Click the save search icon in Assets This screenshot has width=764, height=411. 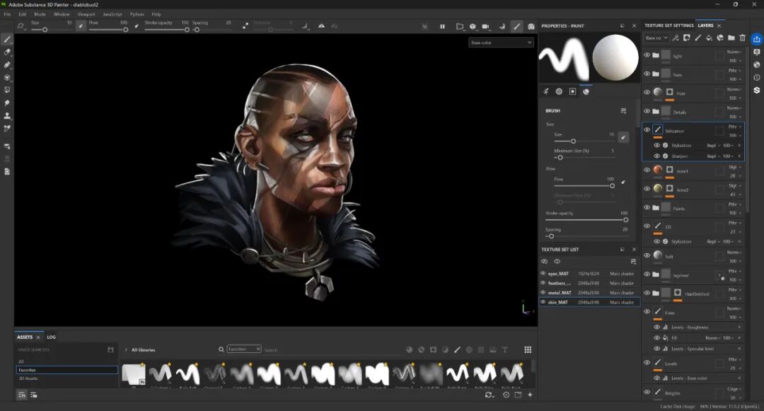(110, 349)
